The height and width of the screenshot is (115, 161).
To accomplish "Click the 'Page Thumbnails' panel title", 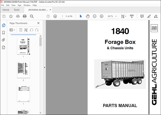I will [18, 23].
